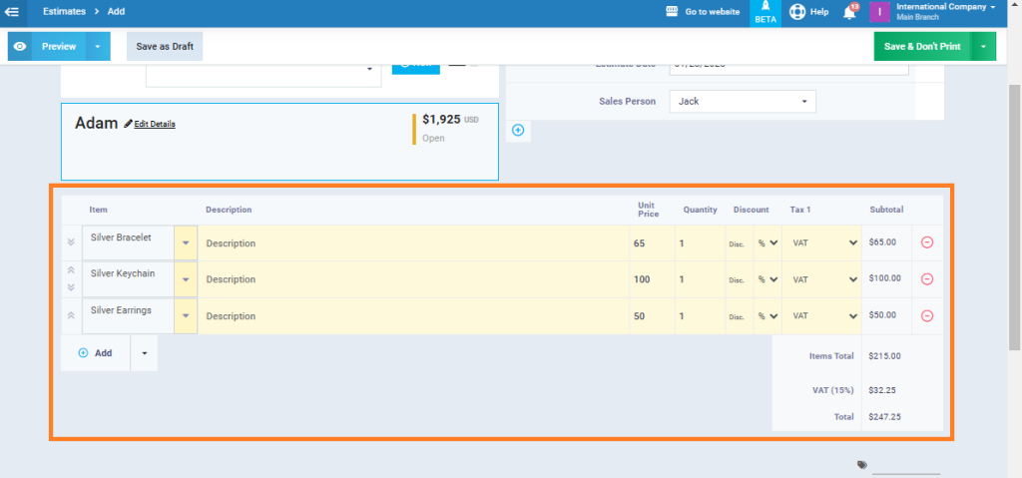1022x478 pixels.
Task: Click the plus circle below Sales Person
Action: tap(518, 131)
